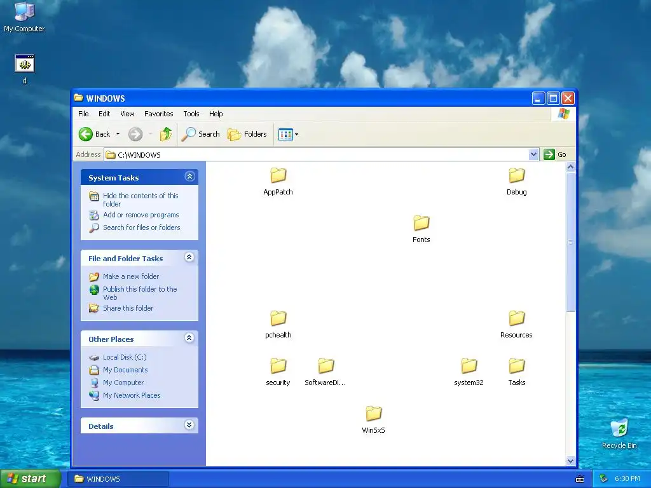Viewport: 651px width, 488px height.
Task: Select the WinSxS folder
Action: (x=373, y=419)
